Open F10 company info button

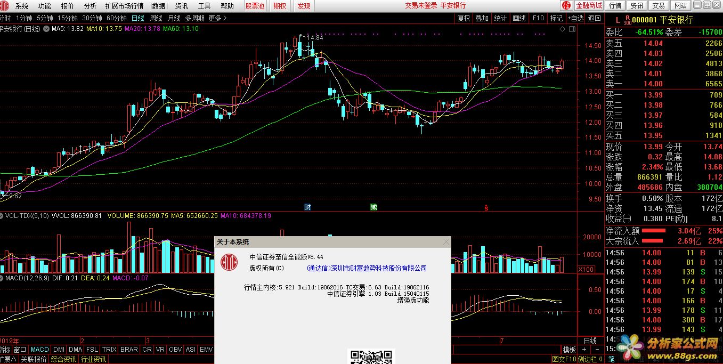[538, 18]
